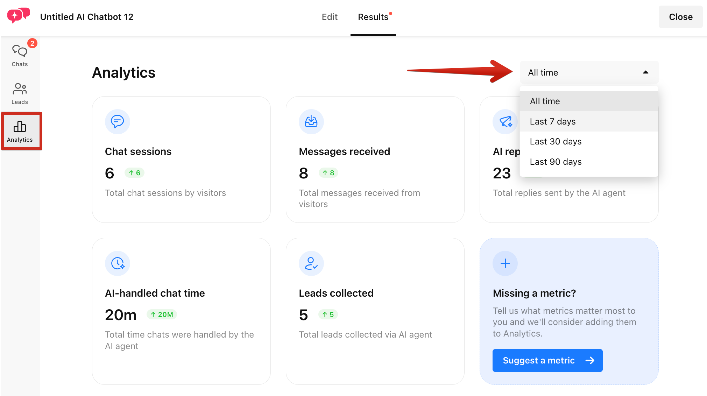
Task: Click the Chat sessions speech bubble icon
Action: [118, 122]
